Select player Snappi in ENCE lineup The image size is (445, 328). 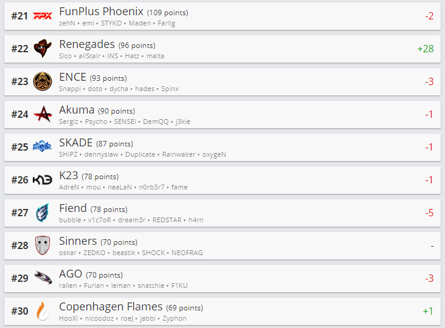69,89
